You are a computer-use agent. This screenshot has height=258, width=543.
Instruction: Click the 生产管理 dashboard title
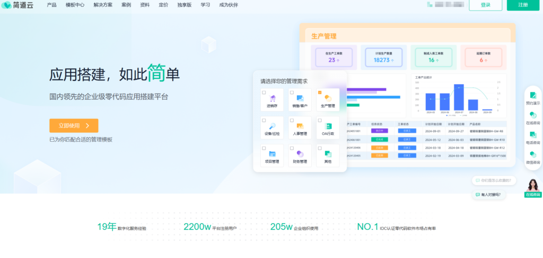click(x=324, y=36)
